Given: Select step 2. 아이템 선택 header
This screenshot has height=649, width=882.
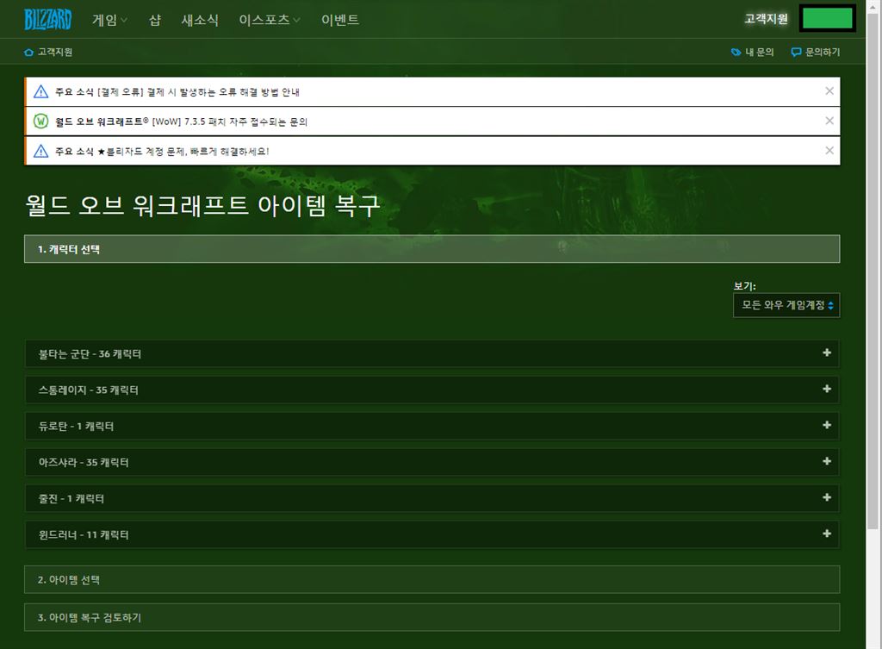Looking at the screenshot, I should point(432,579).
